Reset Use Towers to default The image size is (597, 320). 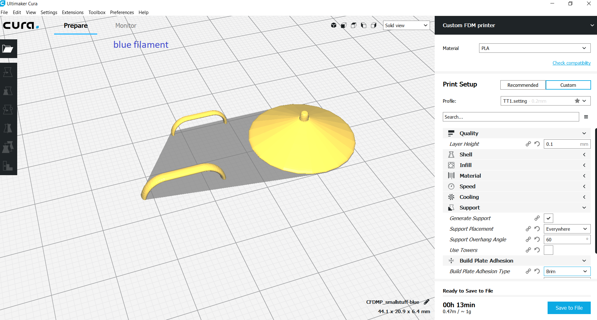[x=537, y=250]
